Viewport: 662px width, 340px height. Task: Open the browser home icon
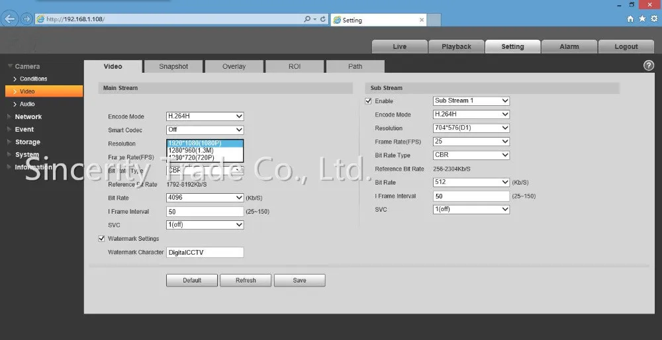click(630, 19)
